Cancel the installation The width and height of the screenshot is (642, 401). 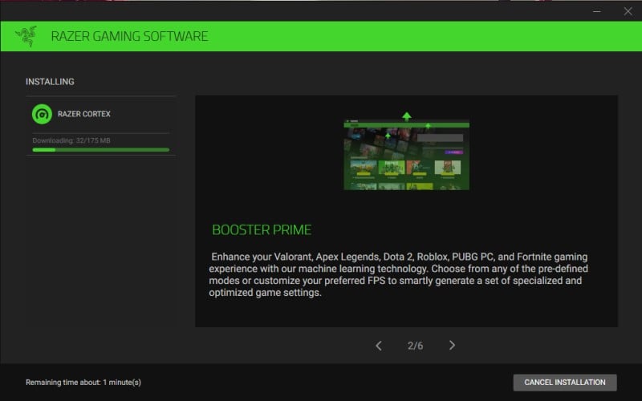pos(565,383)
